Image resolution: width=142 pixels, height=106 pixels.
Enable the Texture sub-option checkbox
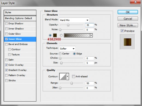pos(10,55)
